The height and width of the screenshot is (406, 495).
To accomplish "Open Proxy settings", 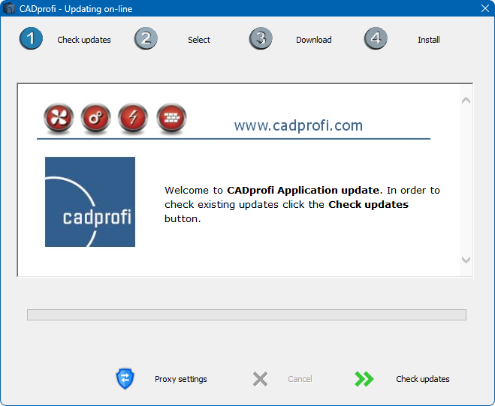I will [180, 379].
